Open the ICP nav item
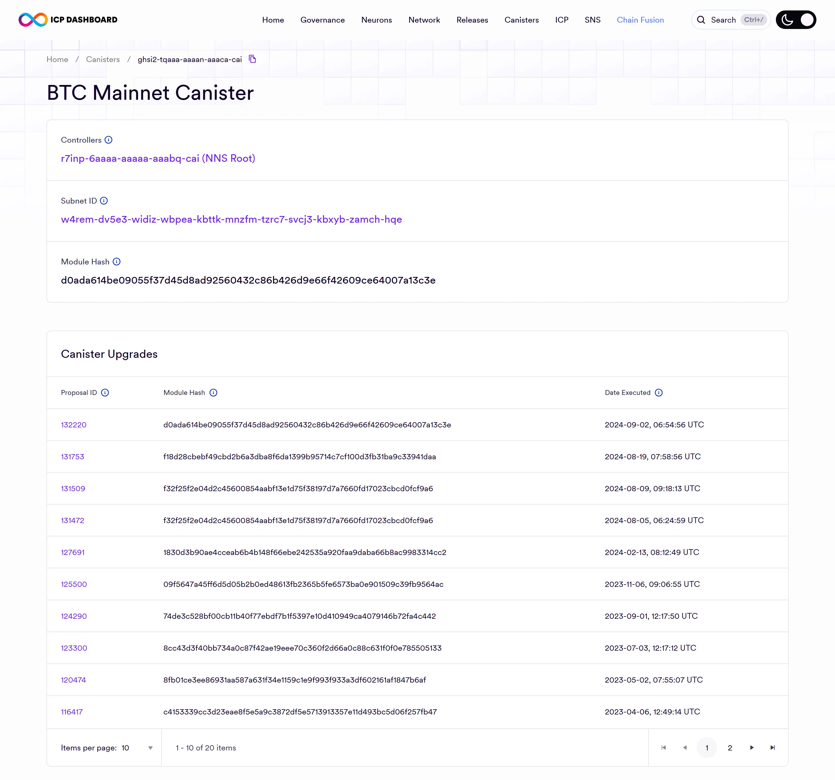Viewport: 835px width, 780px height. (x=562, y=20)
